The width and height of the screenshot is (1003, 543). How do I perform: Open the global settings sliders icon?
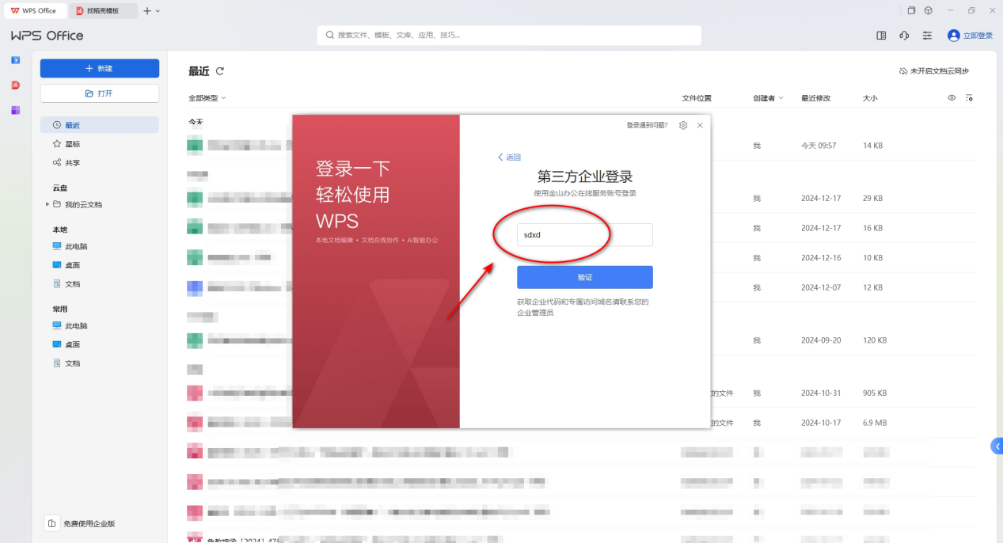click(928, 36)
